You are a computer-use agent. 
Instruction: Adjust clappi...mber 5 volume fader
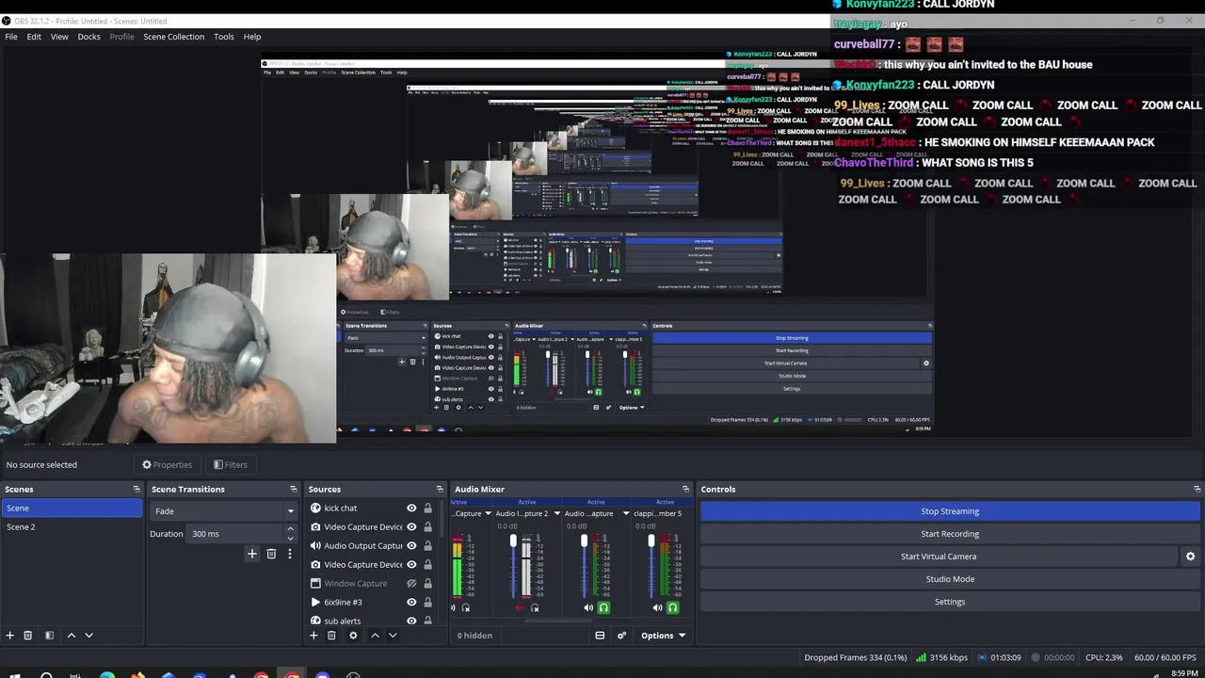click(x=651, y=541)
